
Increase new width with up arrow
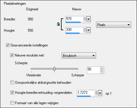coord(85,18)
